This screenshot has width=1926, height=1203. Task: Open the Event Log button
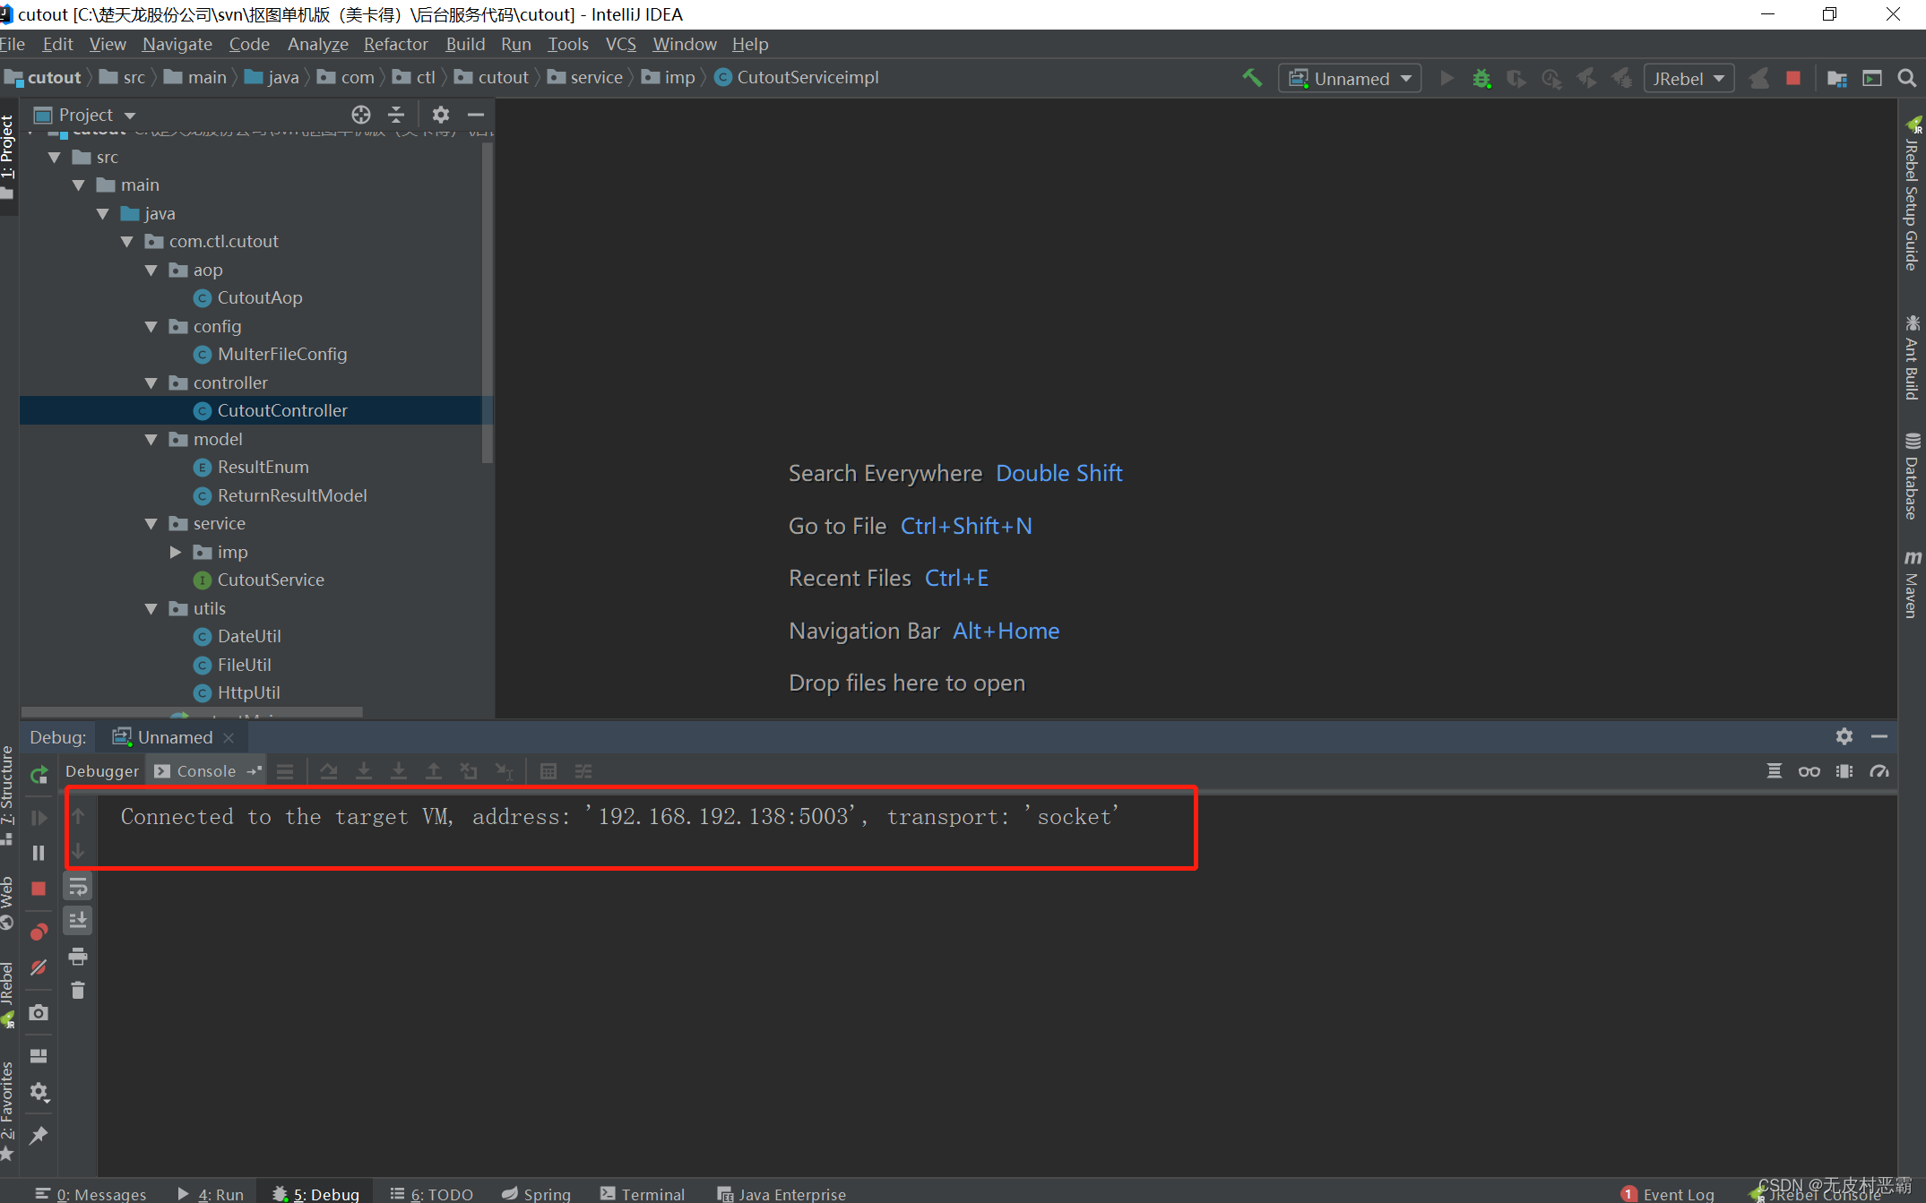[1668, 1193]
